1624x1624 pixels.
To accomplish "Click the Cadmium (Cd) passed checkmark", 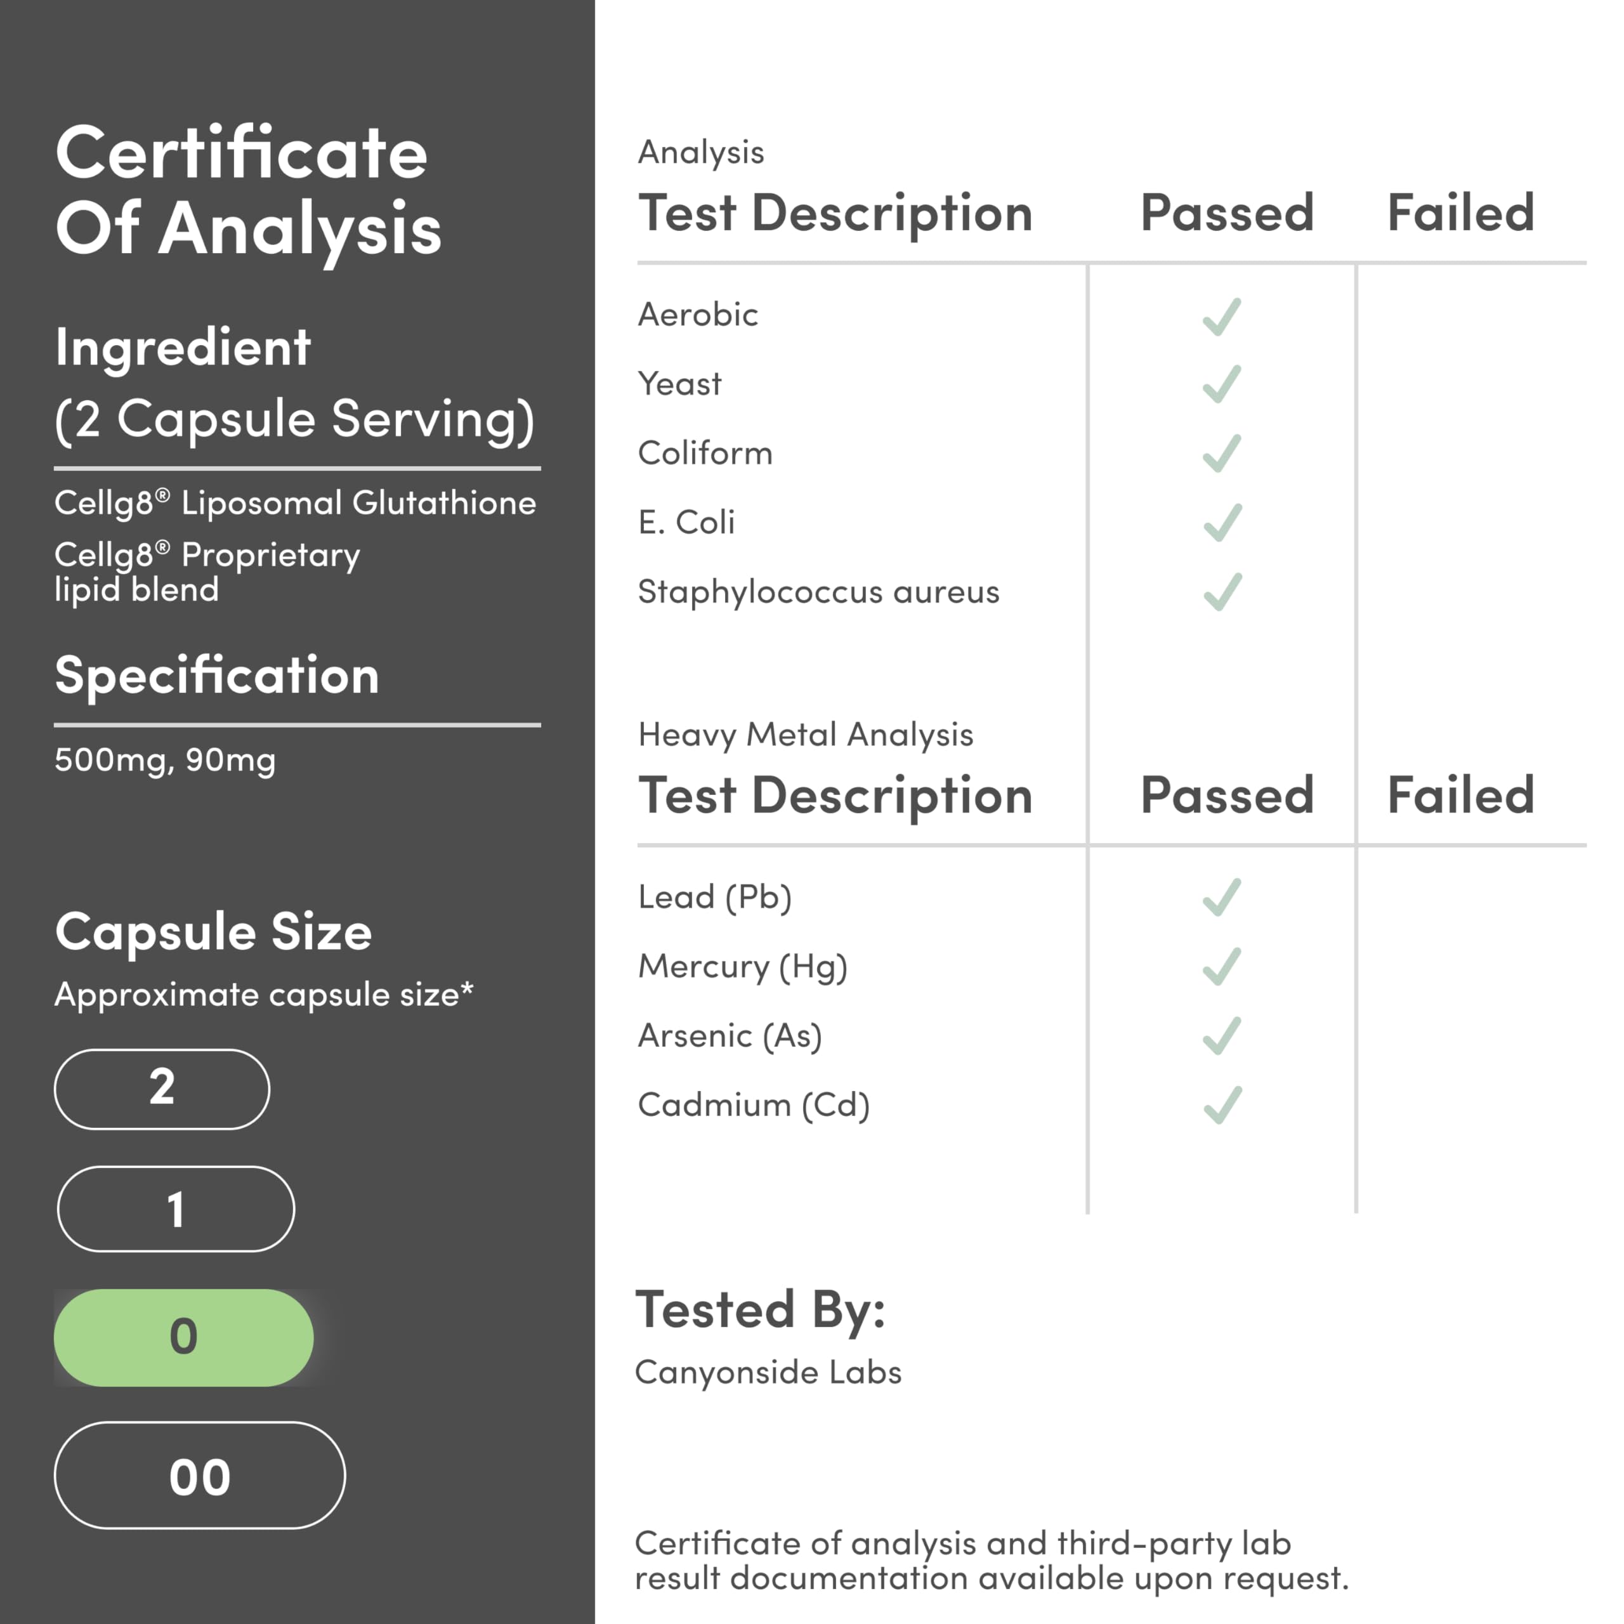I will 1221,1105.
